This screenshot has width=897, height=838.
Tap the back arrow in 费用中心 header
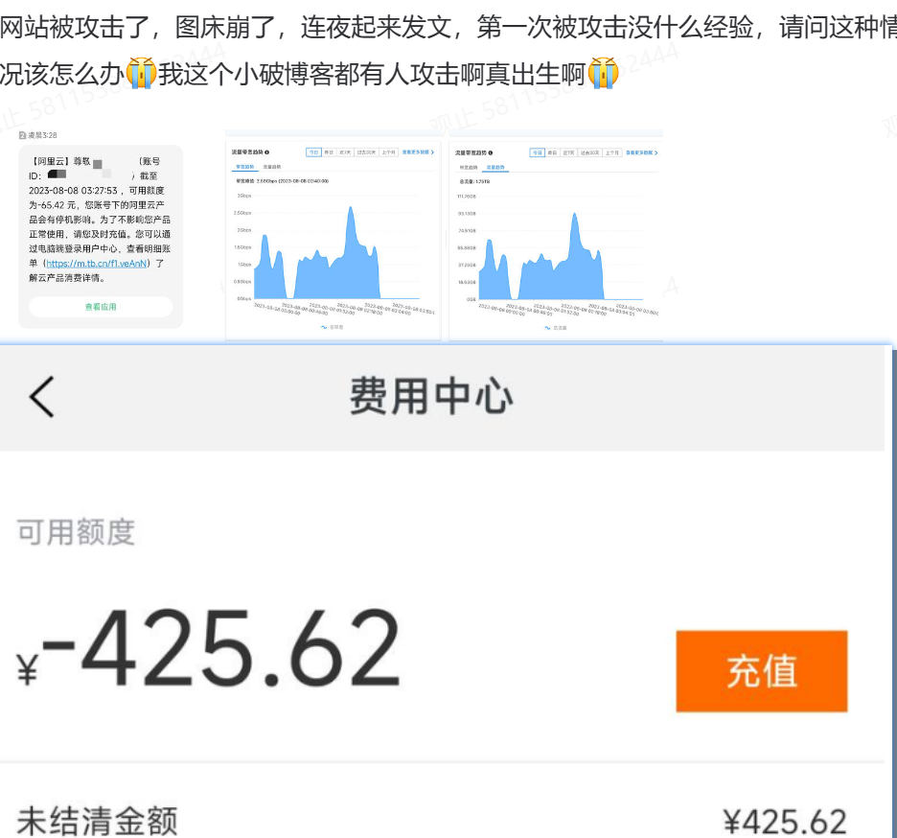coord(41,396)
